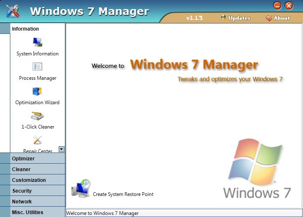Open the Network section
The height and width of the screenshot is (217, 303).
coord(33,202)
